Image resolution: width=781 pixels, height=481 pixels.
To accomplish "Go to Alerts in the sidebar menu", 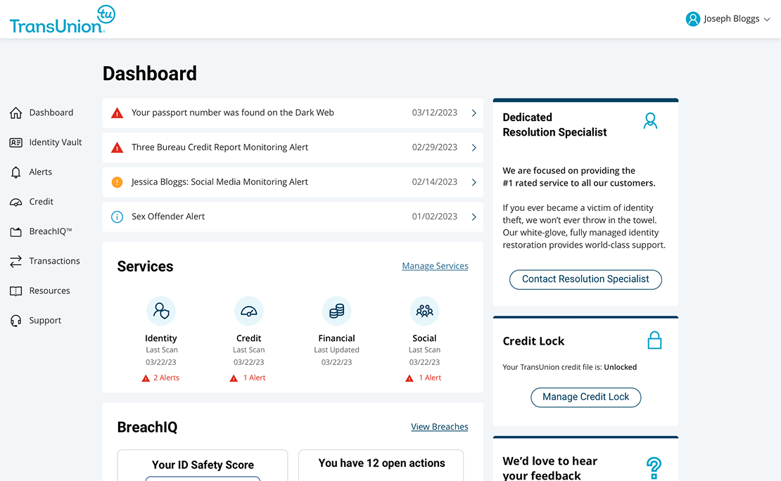I will click(40, 172).
